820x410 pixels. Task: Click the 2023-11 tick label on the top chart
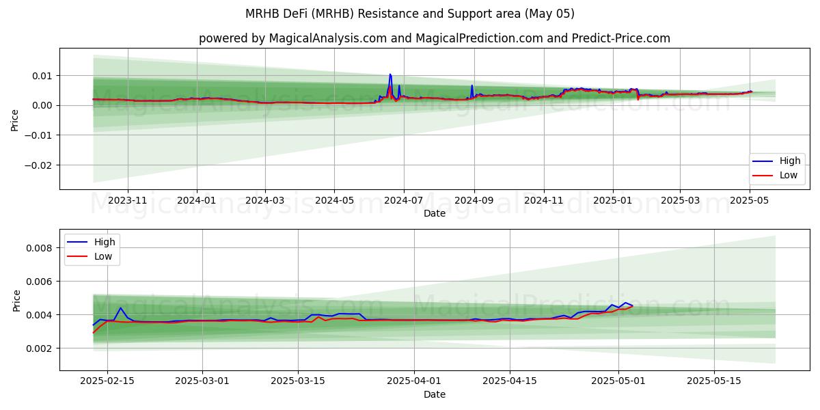point(128,200)
